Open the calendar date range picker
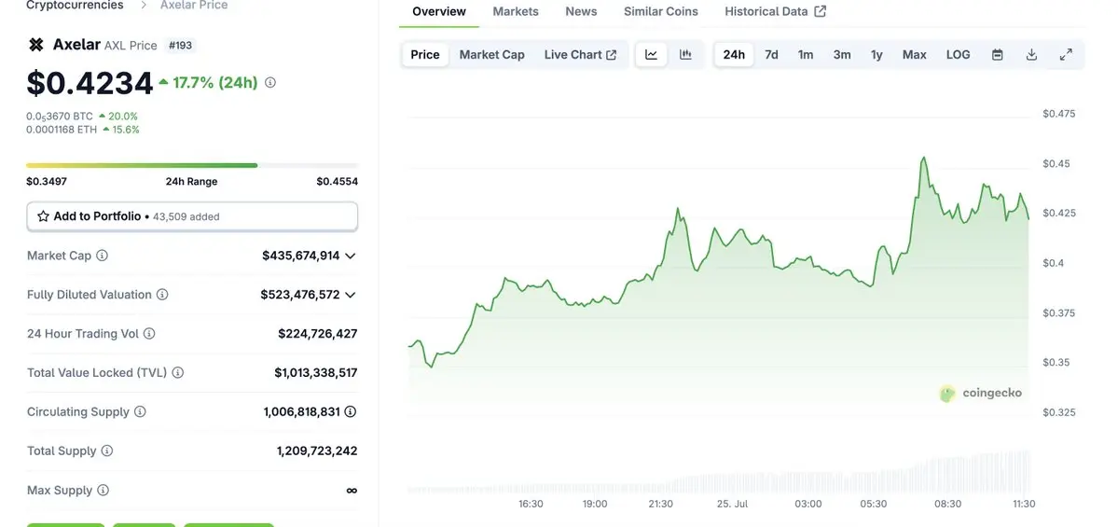This screenshot has width=1118, height=527. (x=998, y=55)
